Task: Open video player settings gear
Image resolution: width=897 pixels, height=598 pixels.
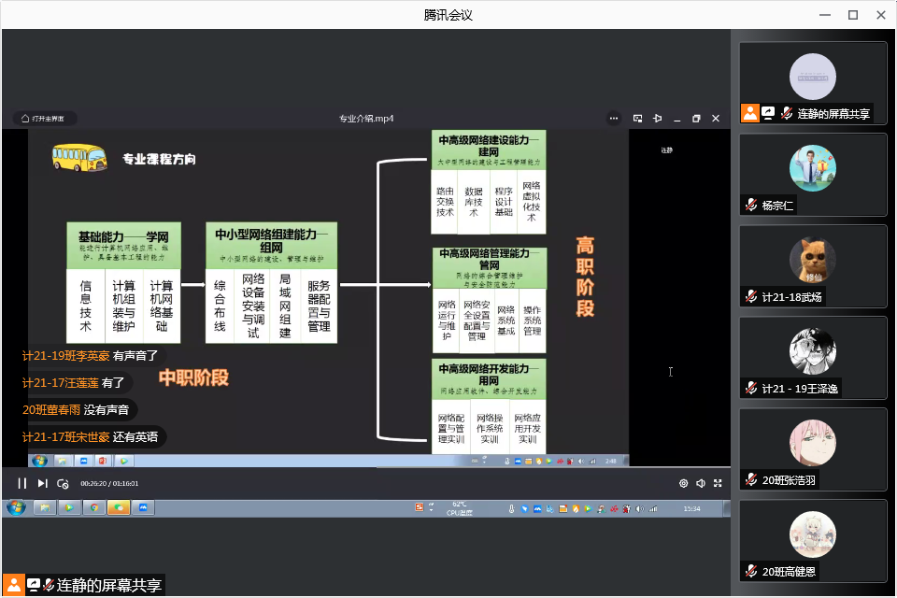Action: click(683, 483)
